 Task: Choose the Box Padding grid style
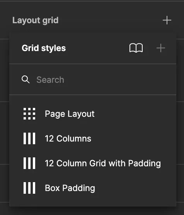click(x=93, y=188)
